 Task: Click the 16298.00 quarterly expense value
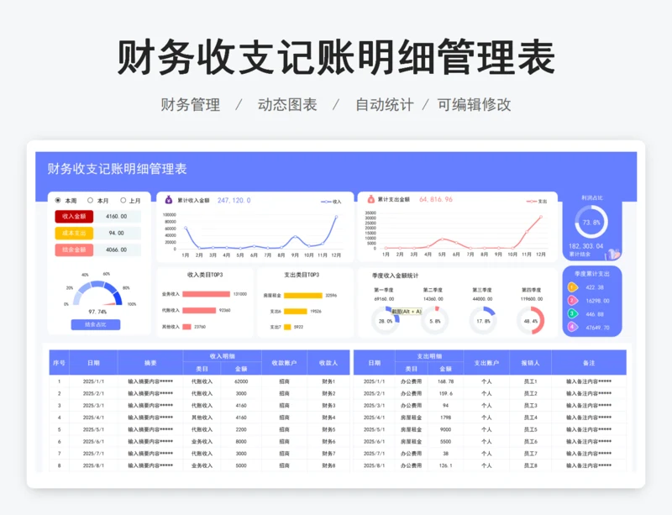coord(597,301)
